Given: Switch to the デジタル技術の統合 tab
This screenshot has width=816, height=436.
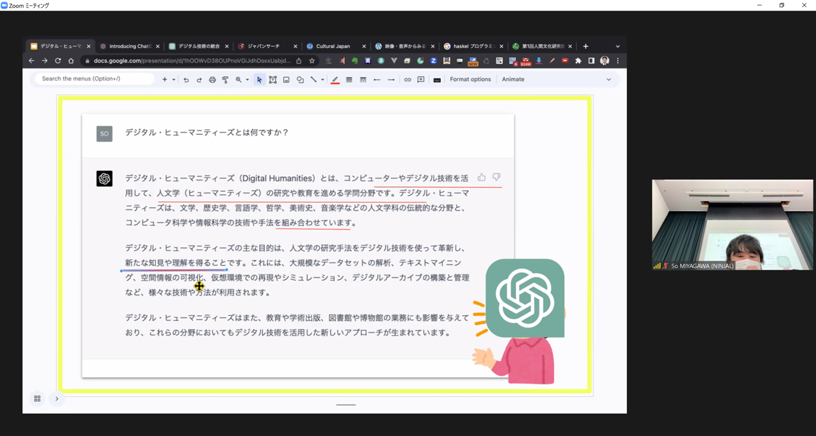Looking at the screenshot, I should [198, 46].
